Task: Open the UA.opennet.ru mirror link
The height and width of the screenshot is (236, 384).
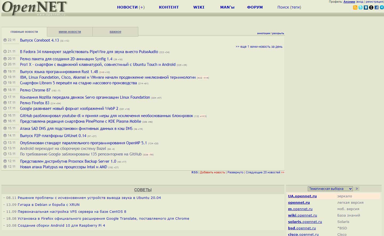Action: point(302,196)
